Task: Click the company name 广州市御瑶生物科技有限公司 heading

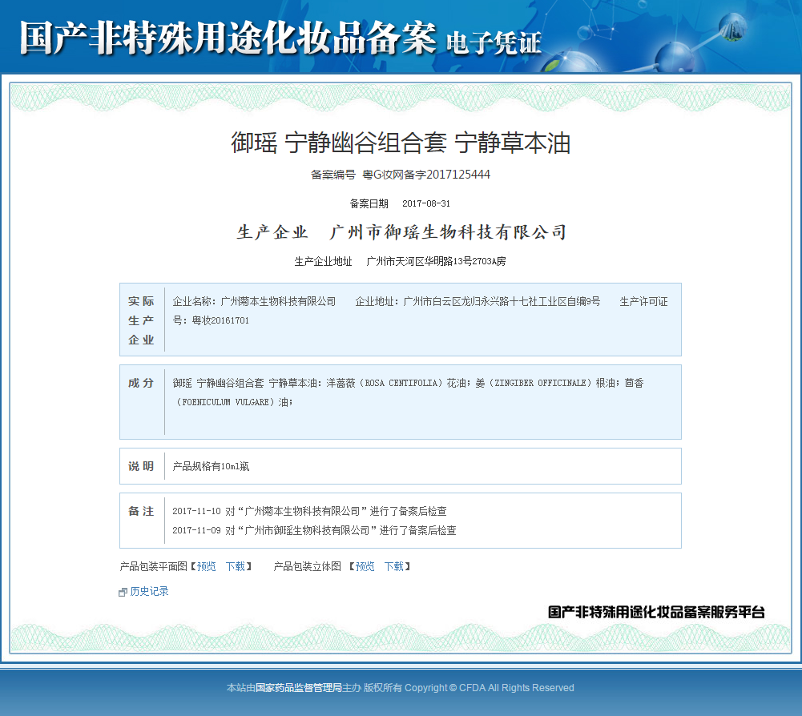Action: pos(448,233)
